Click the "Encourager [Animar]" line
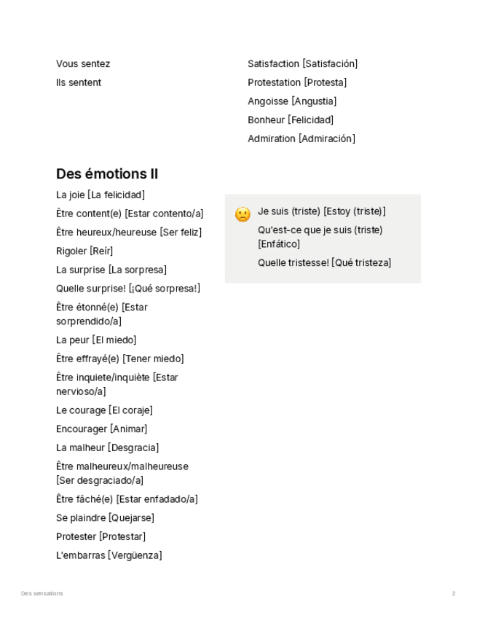This screenshot has width=477, height=618. coord(102,429)
